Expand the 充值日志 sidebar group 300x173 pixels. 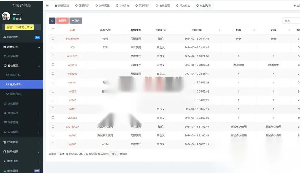point(21,161)
